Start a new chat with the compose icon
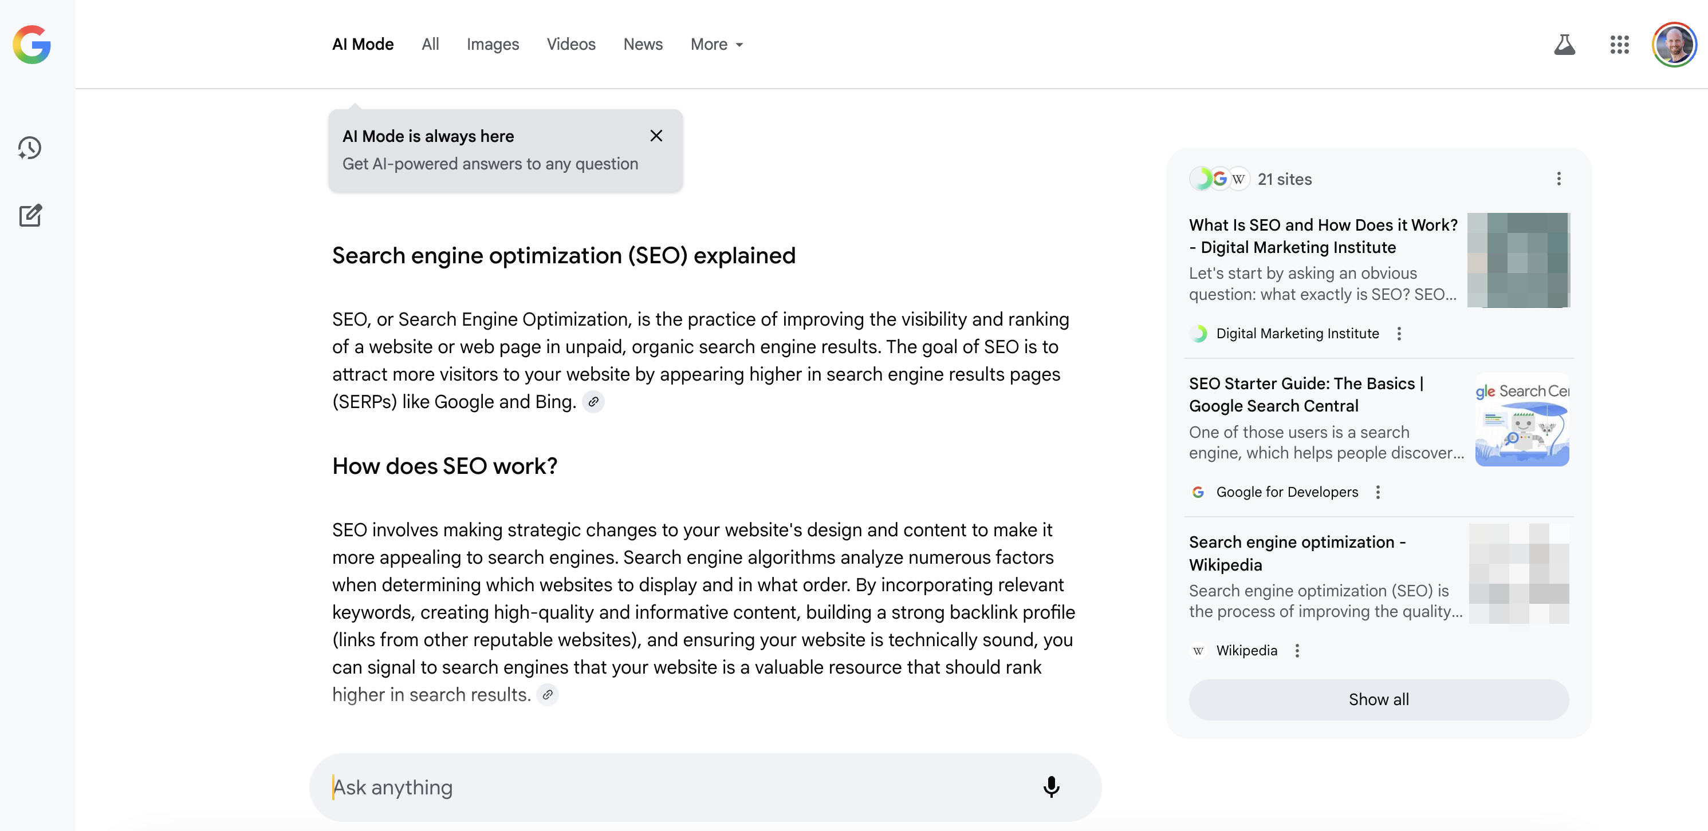 (30, 215)
